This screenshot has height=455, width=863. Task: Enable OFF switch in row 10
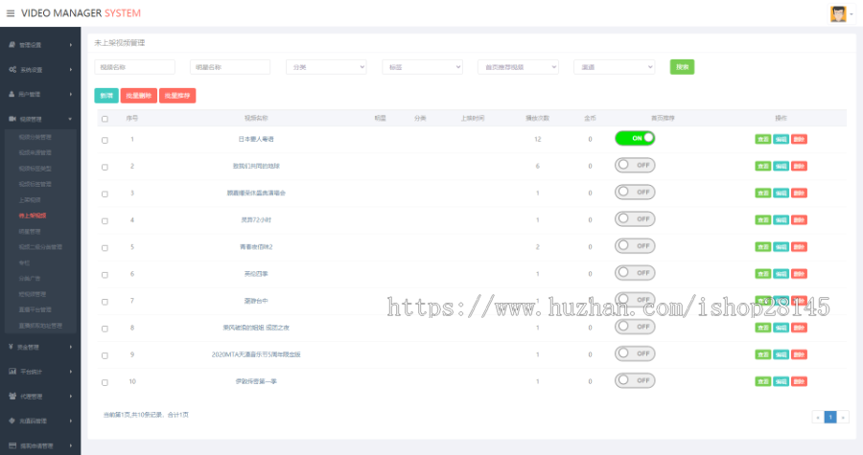635,380
